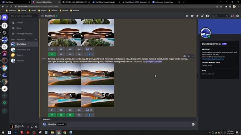Select BlueWillow in direct messages list
The width and height of the screenshot is (241, 135).
(24, 44)
